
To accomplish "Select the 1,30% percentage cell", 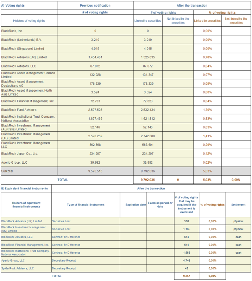I will click(x=207, y=110).
